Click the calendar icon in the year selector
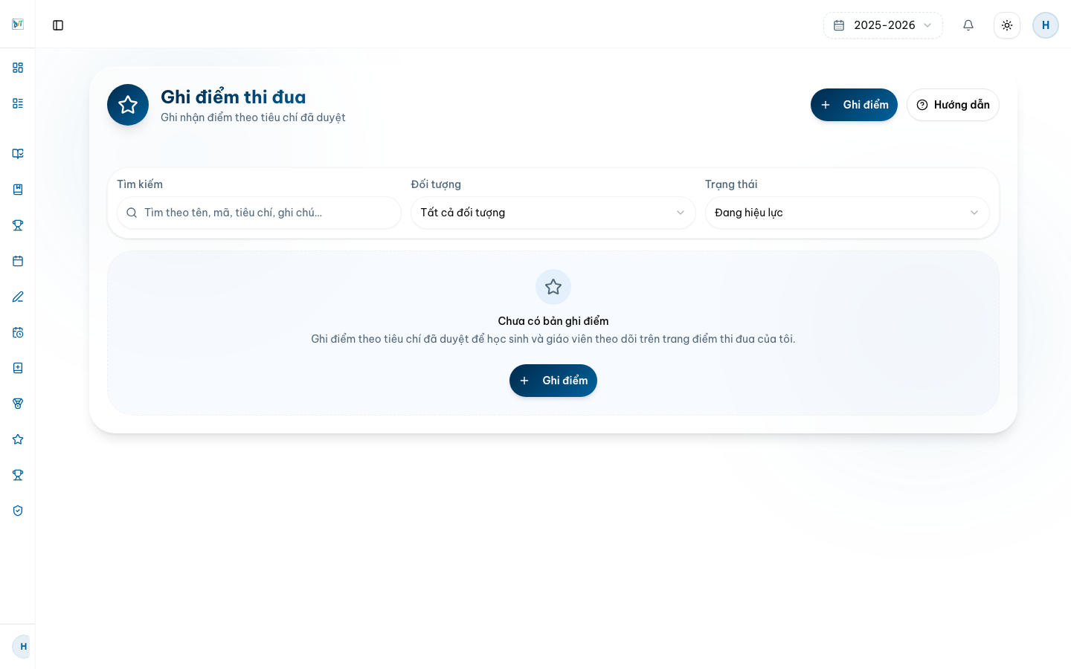The image size is (1071, 669). coord(839,25)
